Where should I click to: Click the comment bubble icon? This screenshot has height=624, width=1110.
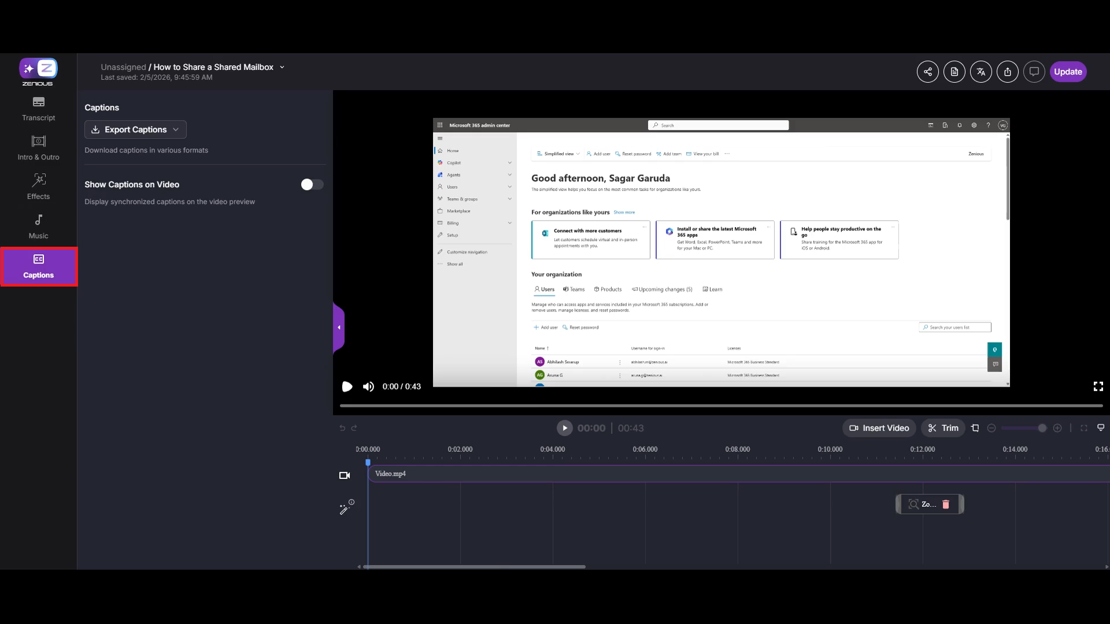coord(1034,72)
